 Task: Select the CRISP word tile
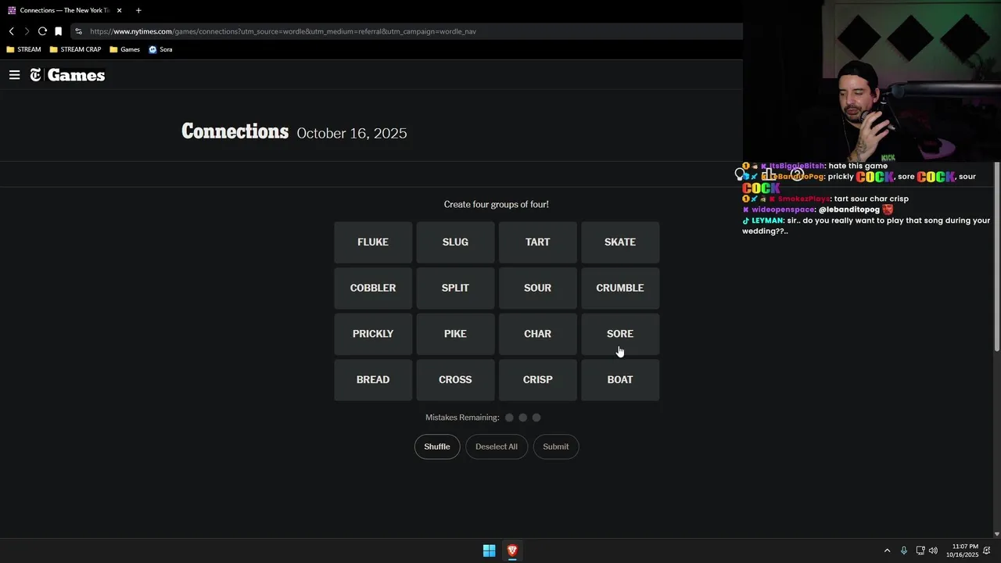(538, 380)
